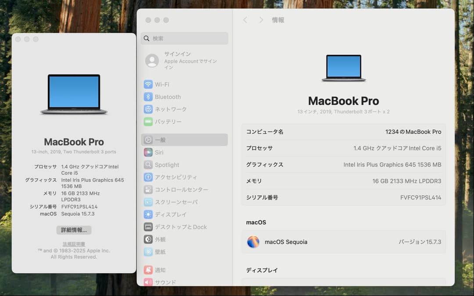The width and height of the screenshot is (474, 296).
Task: Select the ディスプレイ sidebar label
Action: pyautogui.click(x=171, y=214)
